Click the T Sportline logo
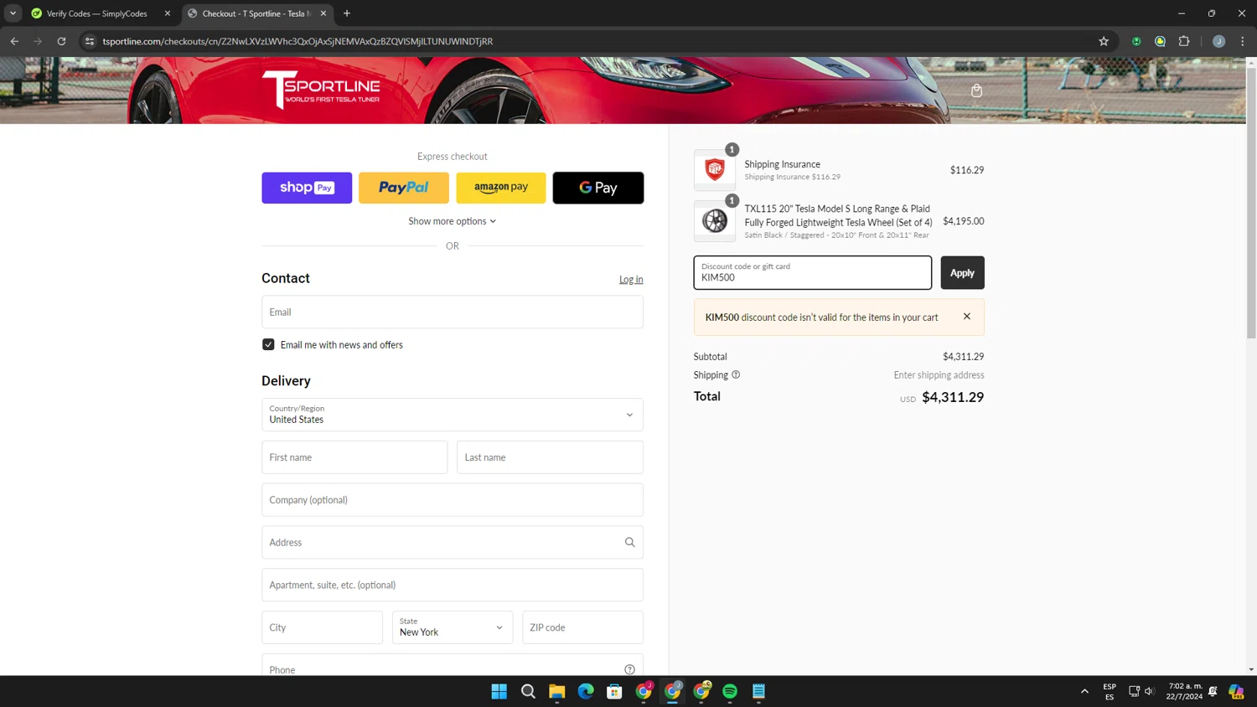This screenshot has width=1257, height=707. (321, 89)
